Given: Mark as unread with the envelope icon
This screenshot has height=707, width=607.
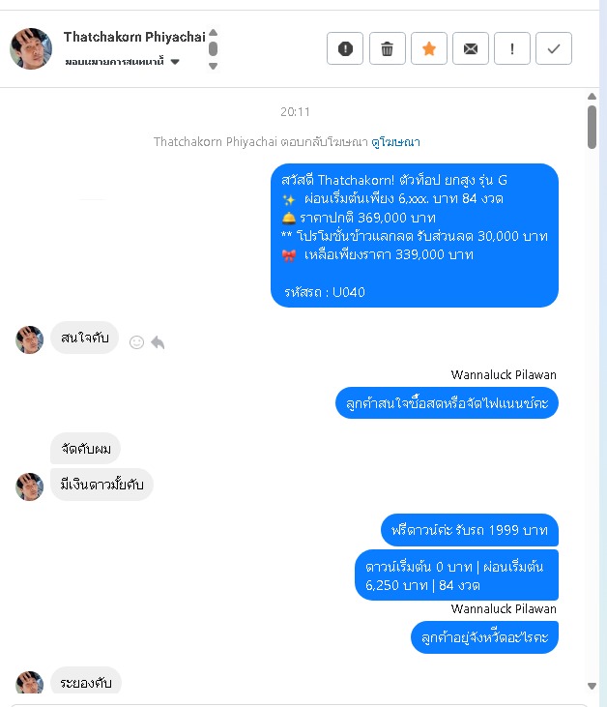Looking at the screenshot, I should tap(471, 48).
